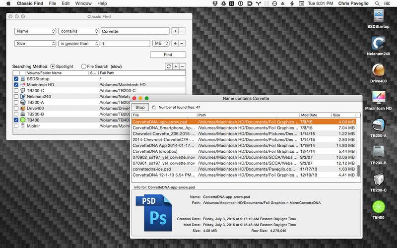
Task: Open the File menu
Action: [x=53, y=3]
